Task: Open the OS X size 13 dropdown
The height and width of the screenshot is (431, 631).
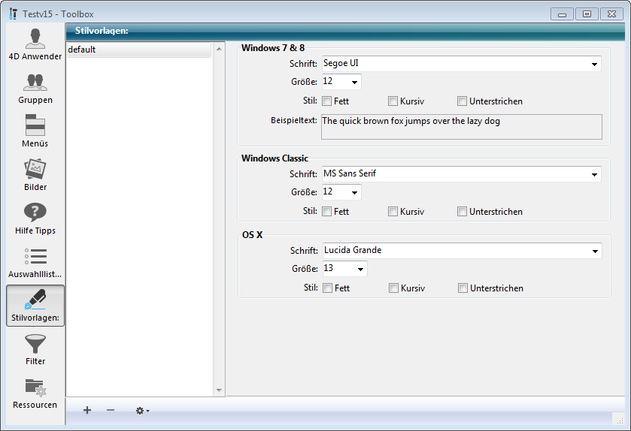Action: coord(360,269)
